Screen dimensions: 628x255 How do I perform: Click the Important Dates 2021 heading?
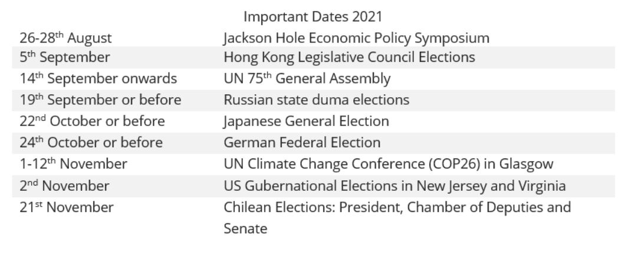coord(313,17)
